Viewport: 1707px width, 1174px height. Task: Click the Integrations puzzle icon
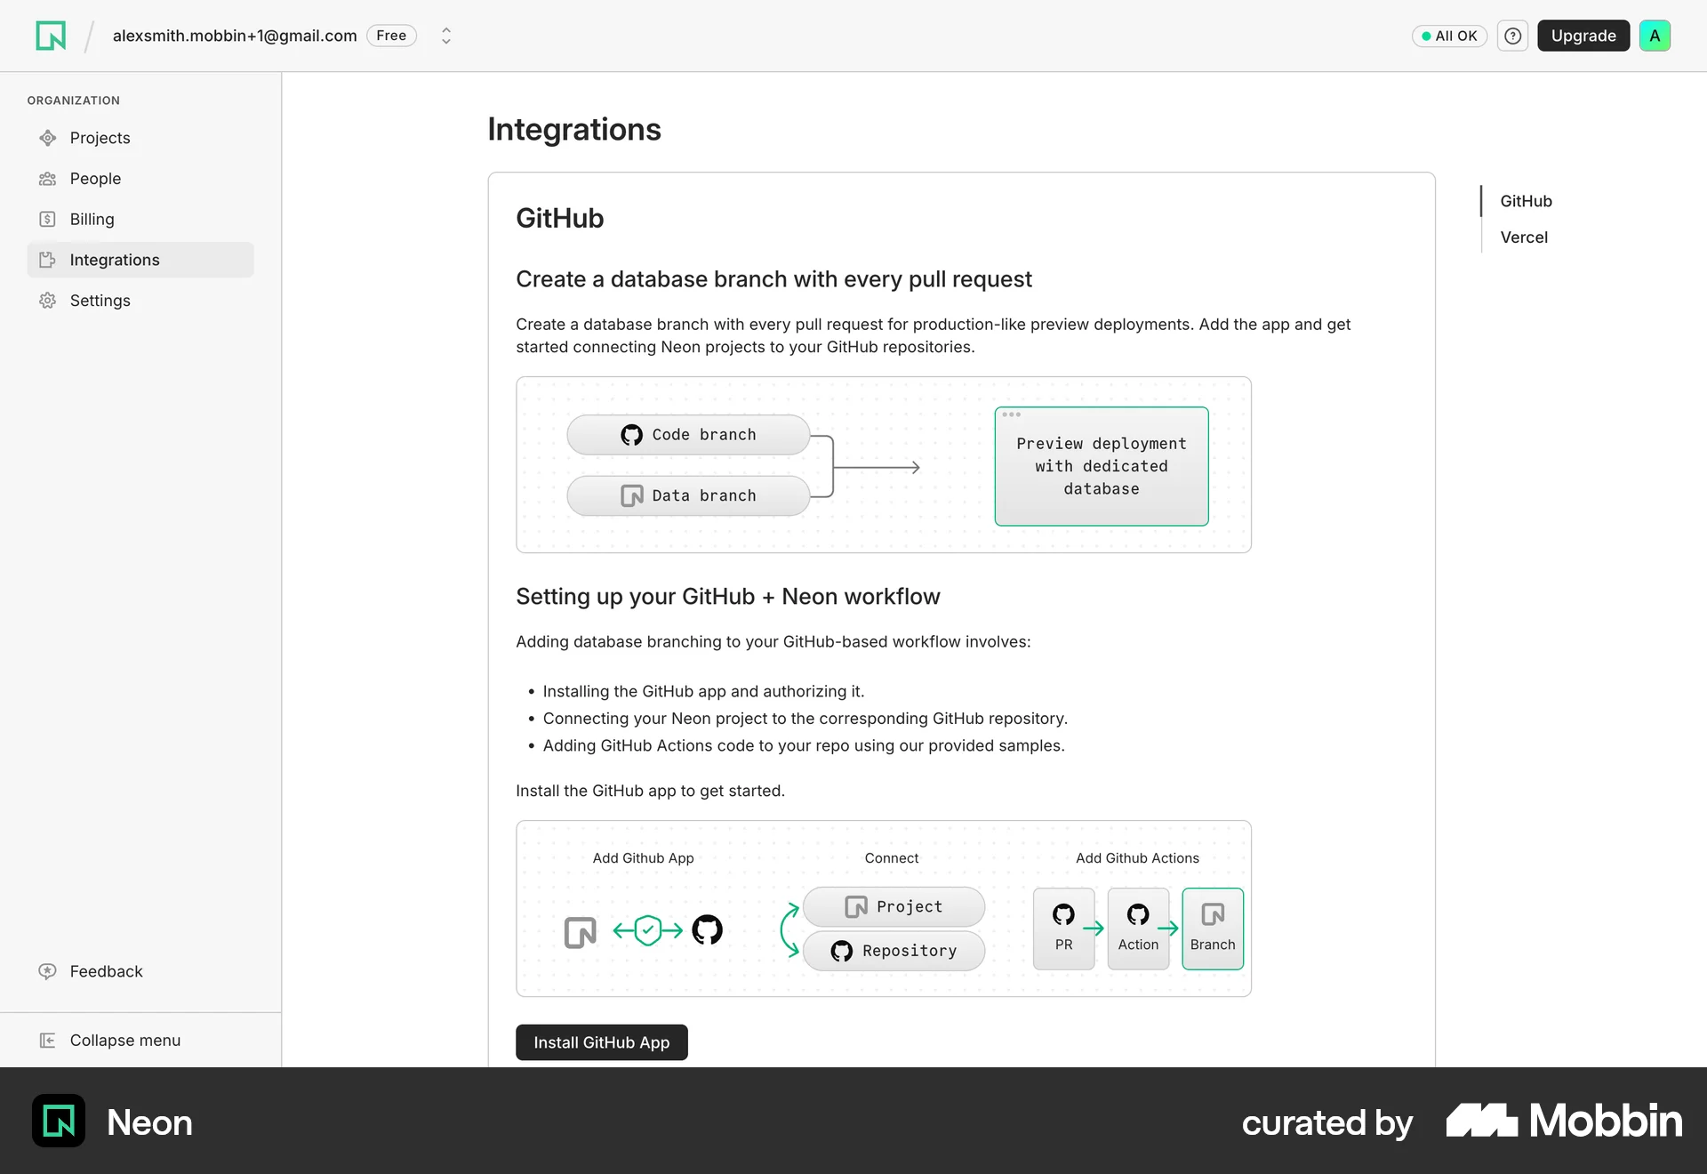(x=48, y=260)
